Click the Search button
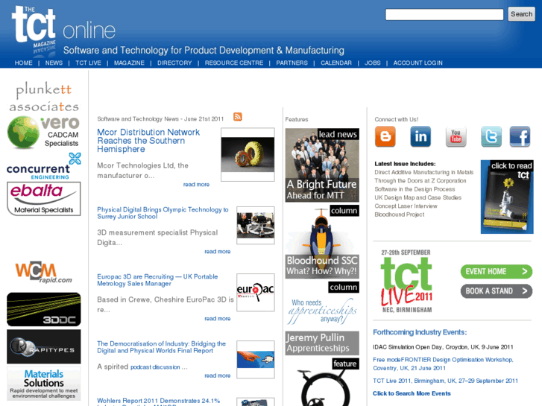542x406 pixels. (522, 14)
